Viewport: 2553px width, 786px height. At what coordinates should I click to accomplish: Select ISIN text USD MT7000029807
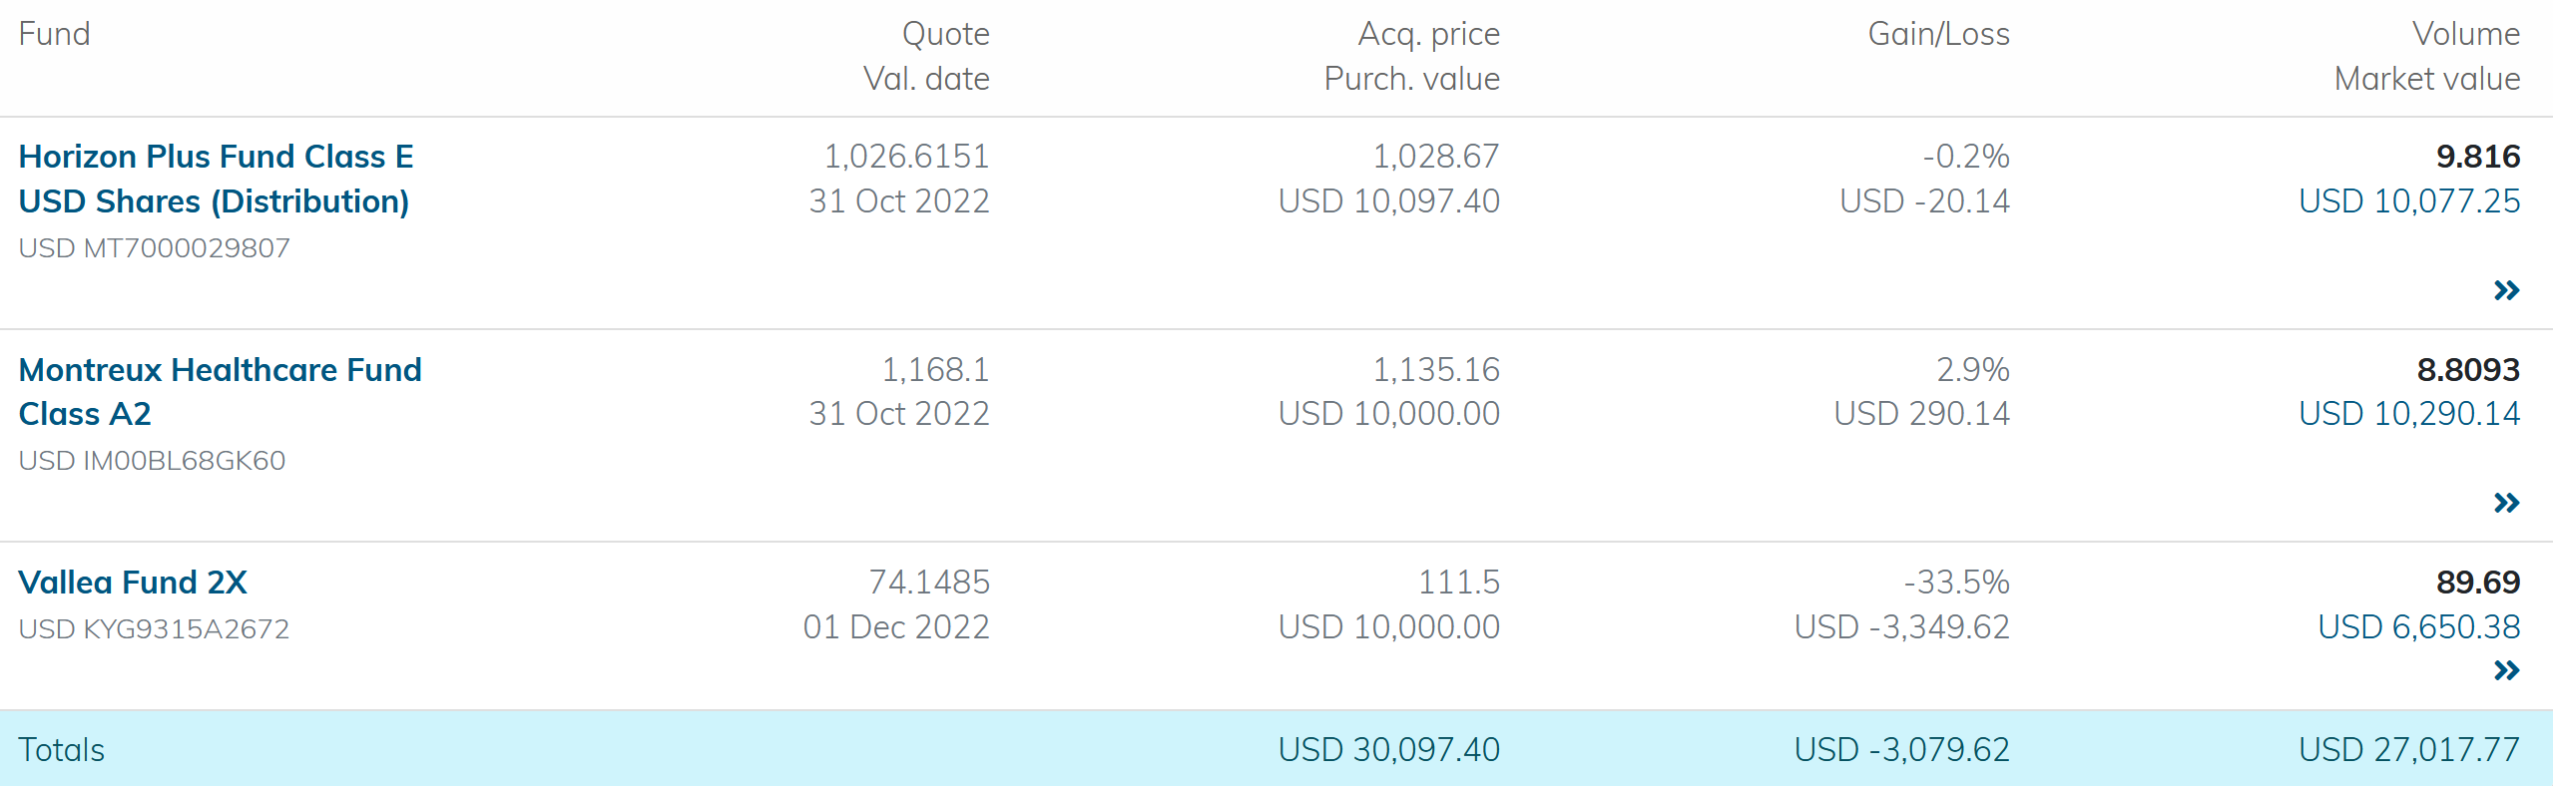point(155,248)
